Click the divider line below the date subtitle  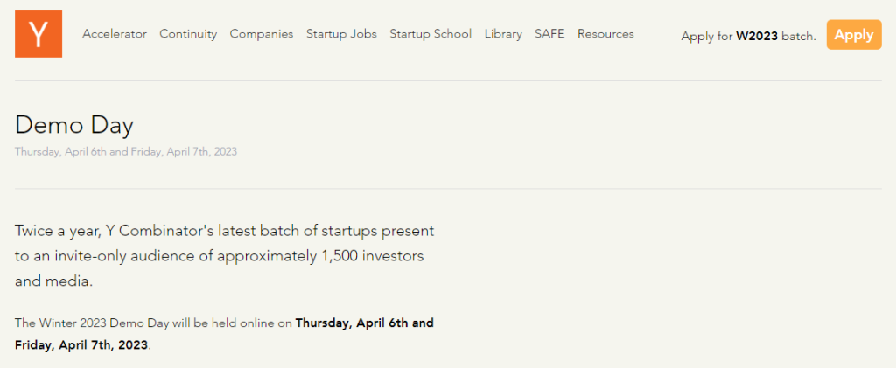448,188
